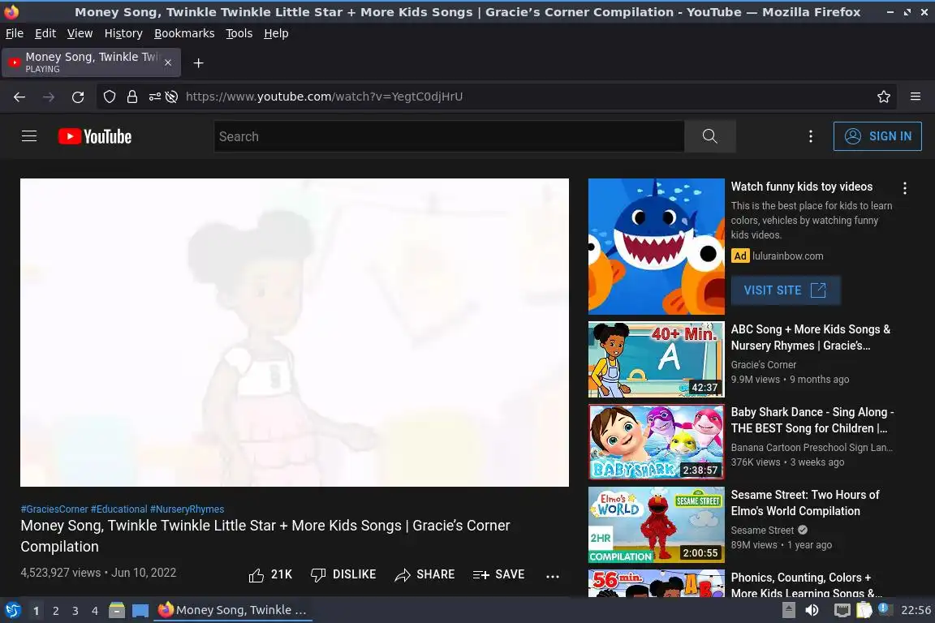Click the address bar URL
Screen dimensions: 935x623
(x=324, y=97)
